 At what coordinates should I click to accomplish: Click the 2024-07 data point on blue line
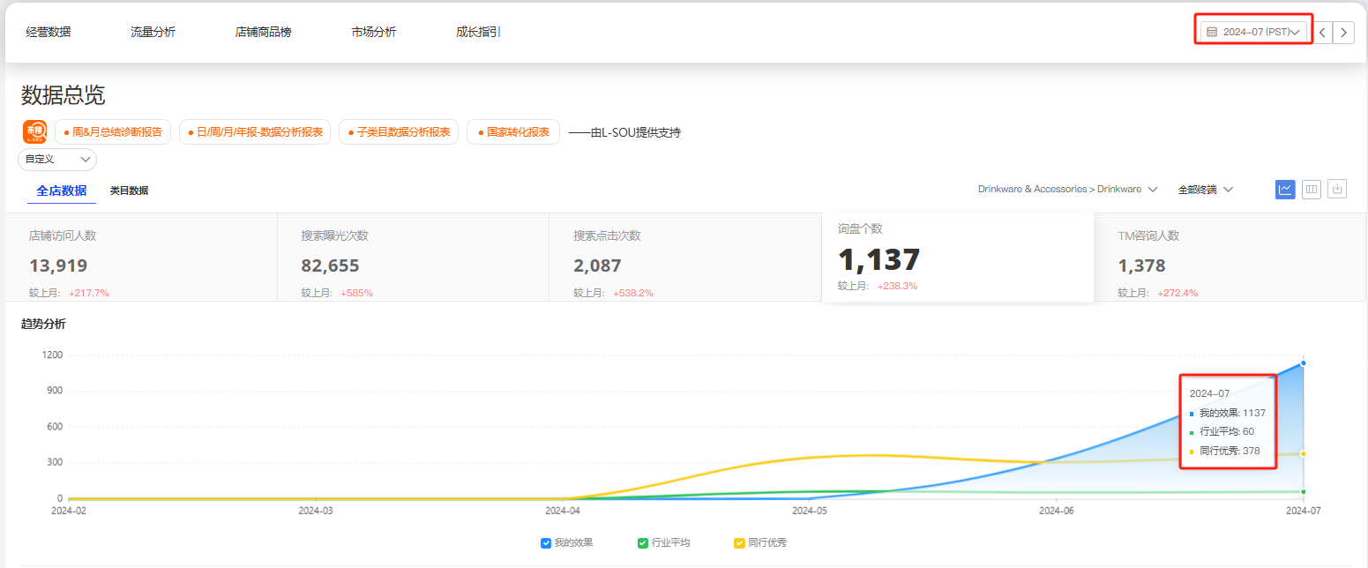tap(1303, 363)
